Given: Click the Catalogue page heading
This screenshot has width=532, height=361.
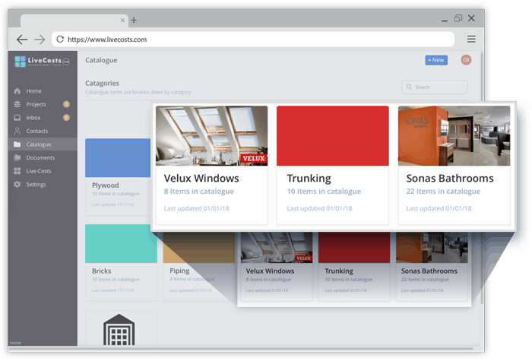Looking at the screenshot, I should coord(101,60).
